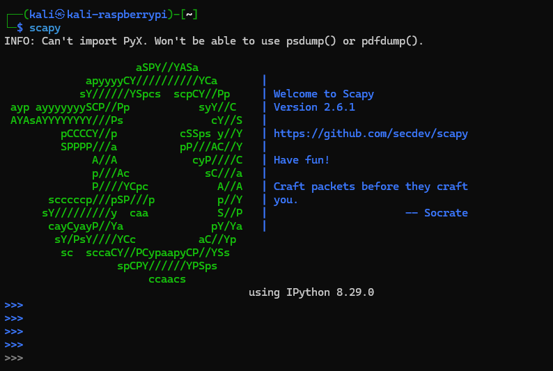Click the 'Have fun!' line
The height and width of the screenshot is (371, 553).
[302, 160]
